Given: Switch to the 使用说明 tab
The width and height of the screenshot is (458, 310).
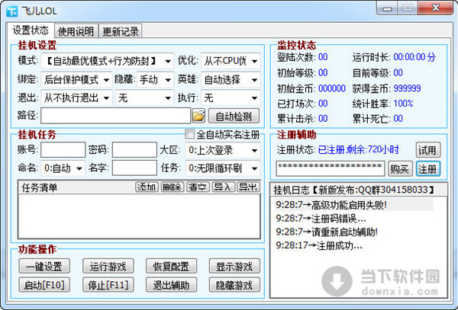Looking at the screenshot, I should coord(76,31).
